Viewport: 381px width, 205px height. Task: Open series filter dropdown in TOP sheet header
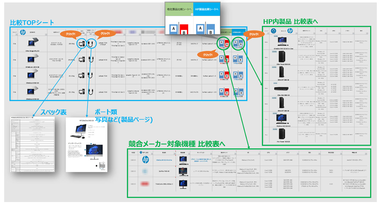(16, 34)
